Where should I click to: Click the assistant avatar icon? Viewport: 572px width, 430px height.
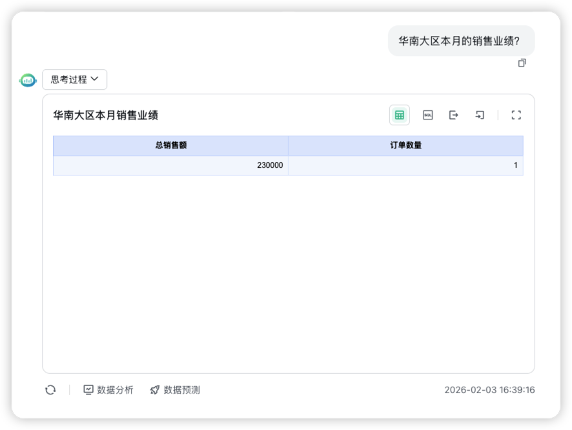(x=26, y=79)
